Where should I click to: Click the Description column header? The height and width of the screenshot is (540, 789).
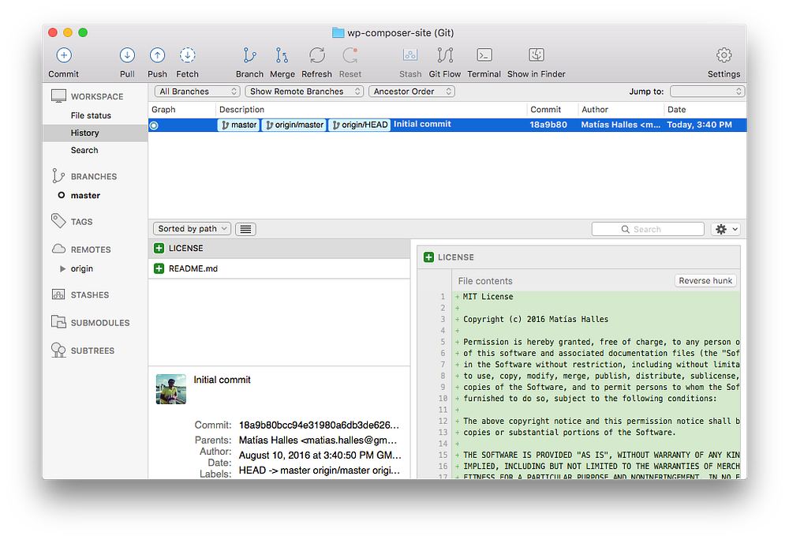click(x=241, y=110)
